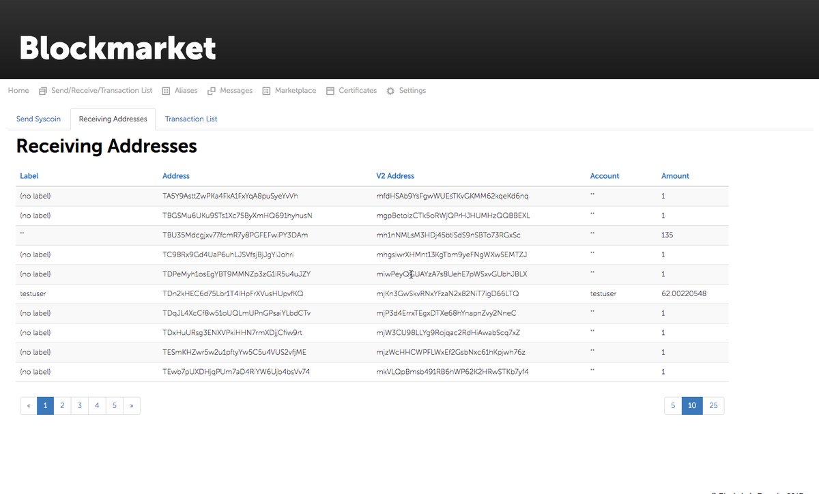Sort table by Amount column
Image resolution: width=819 pixels, height=494 pixels.
coord(675,176)
